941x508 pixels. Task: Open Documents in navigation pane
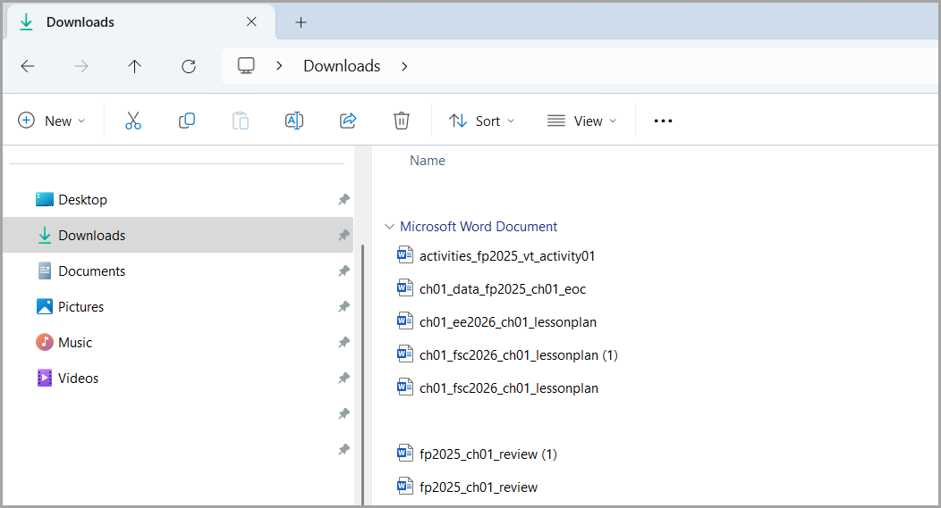[92, 271]
